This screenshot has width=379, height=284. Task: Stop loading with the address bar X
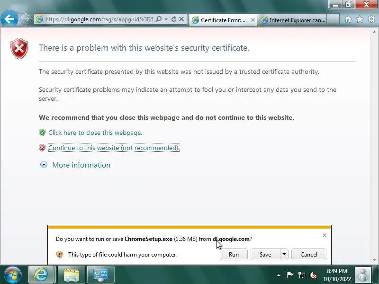pyautogui.click(x=181, y=19)
